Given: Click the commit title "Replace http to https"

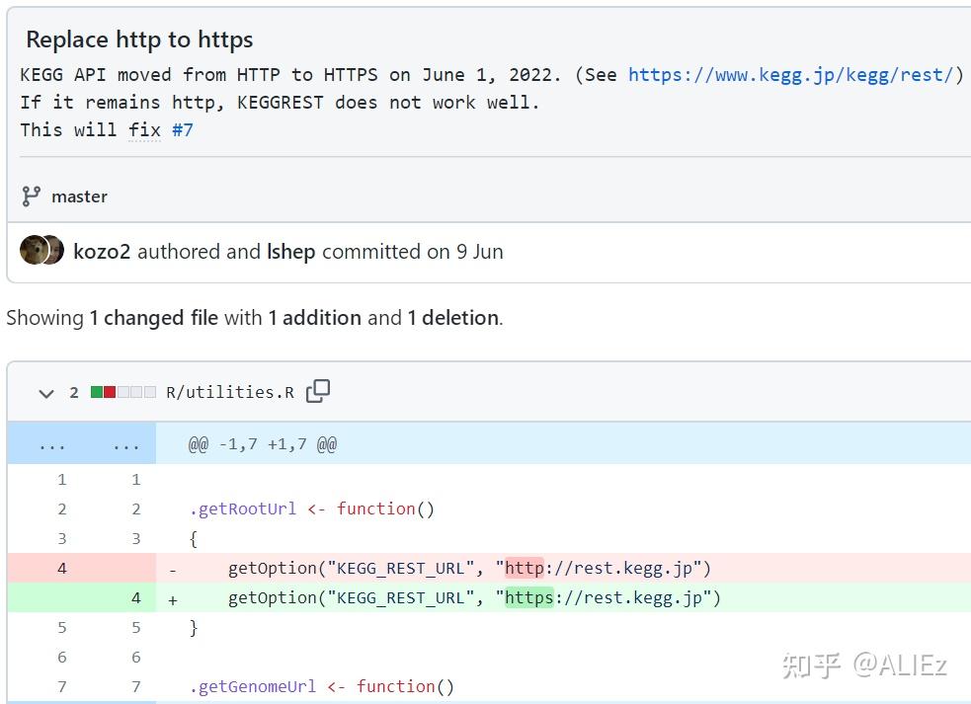Looking at the screenshot, I should (x=139, y=39).
